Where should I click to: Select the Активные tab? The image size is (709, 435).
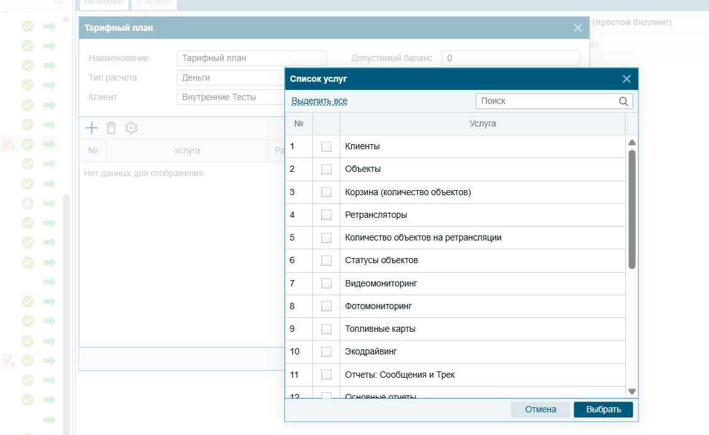[104, 3]
